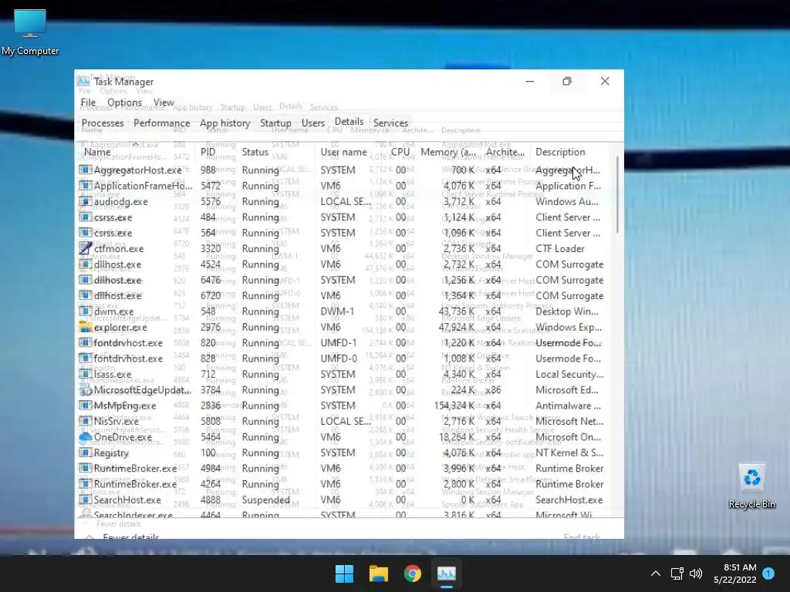Select RuntimeBroker.exe with PID 4264
This screenshot has height=592, width=790.
coord(344,484)
